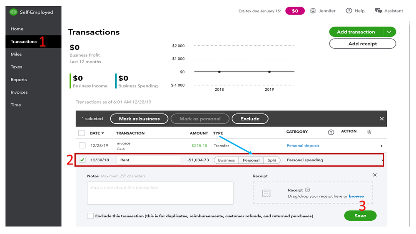Click the QuickBooks logo icon
Viewport: 416px width, 234px height.
(x=13, y=12)
